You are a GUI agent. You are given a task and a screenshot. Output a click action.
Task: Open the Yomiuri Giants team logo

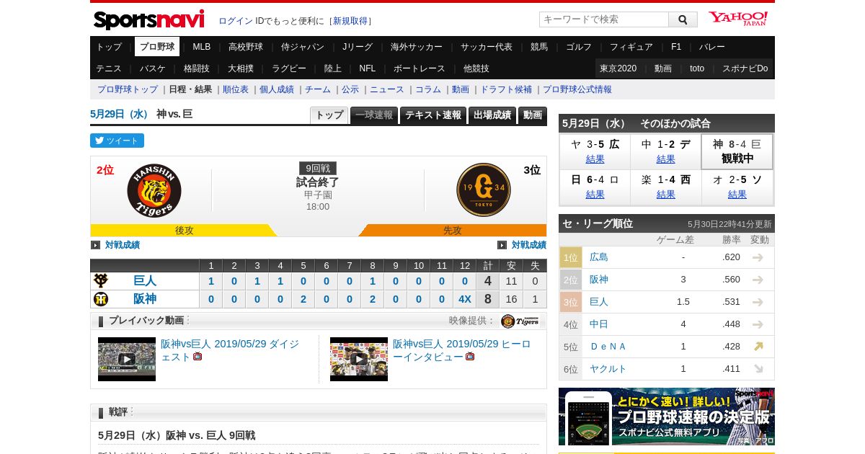click(x=484, y=190)
